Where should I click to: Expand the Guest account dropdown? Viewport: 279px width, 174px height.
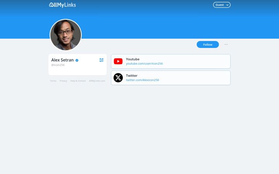(x=222, y=5)
